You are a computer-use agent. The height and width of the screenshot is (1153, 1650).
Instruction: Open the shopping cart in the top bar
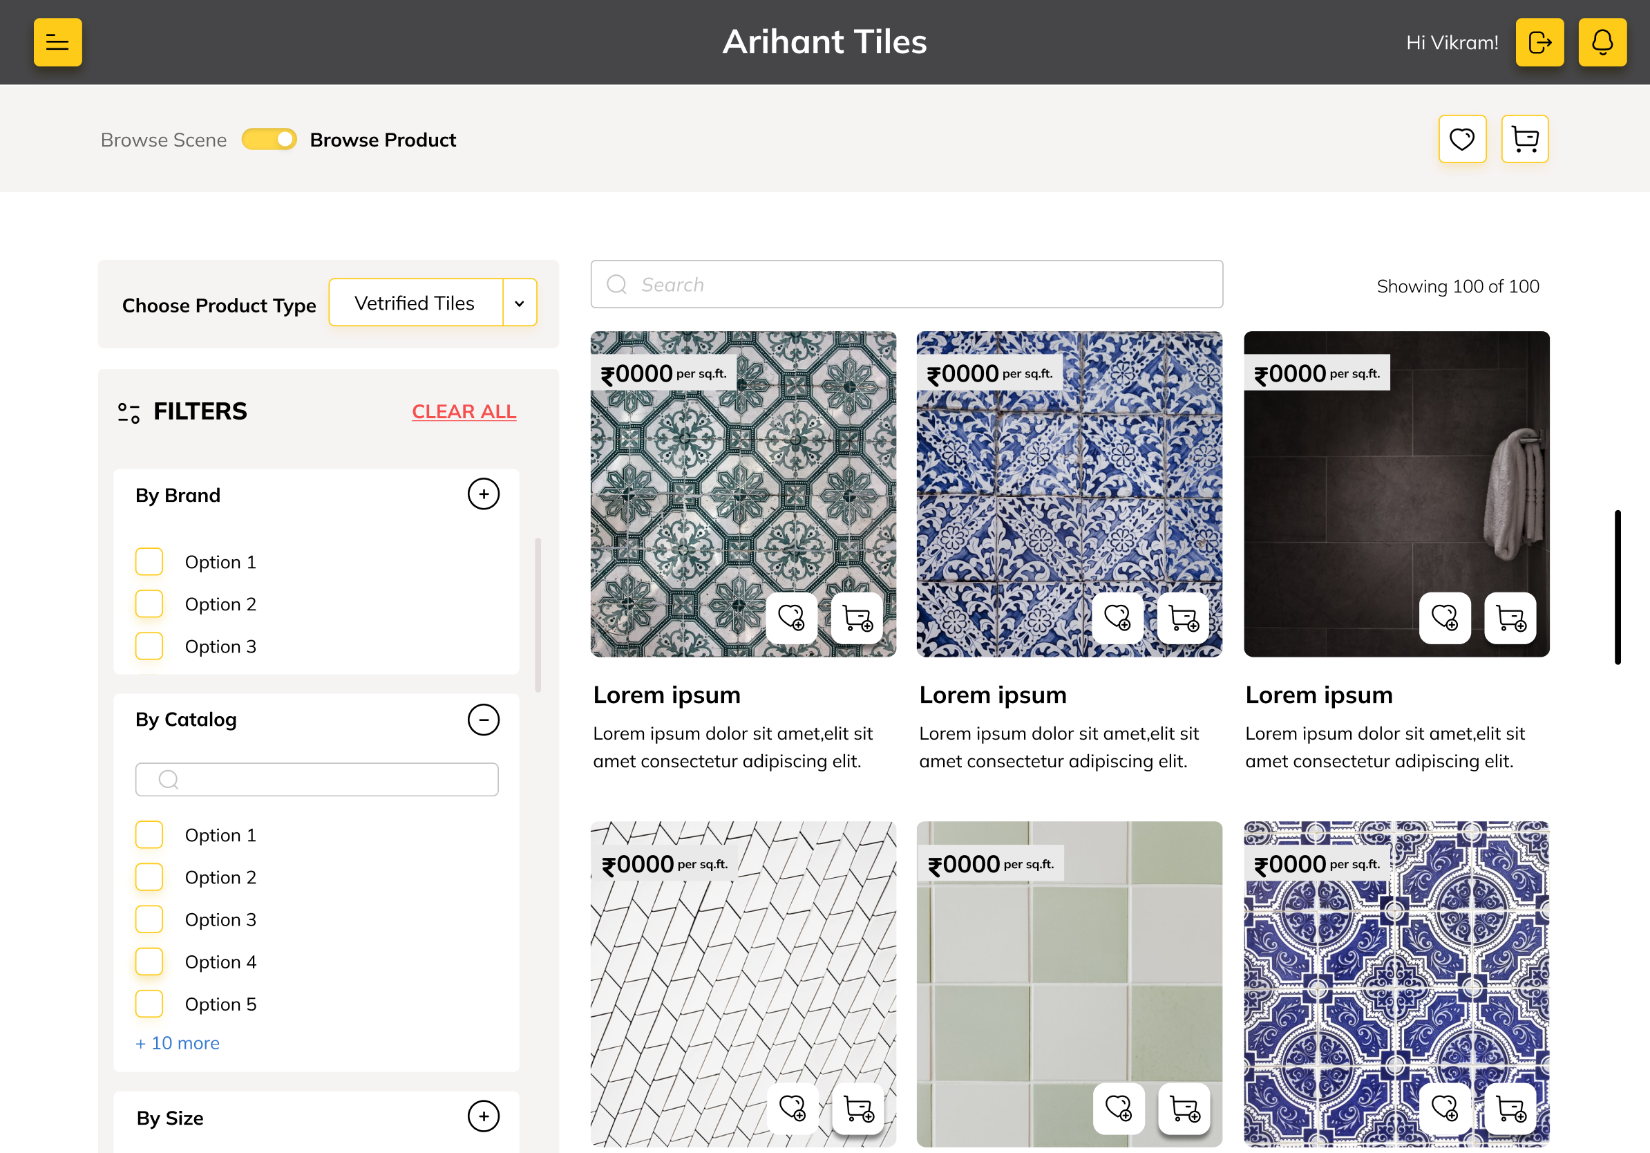pyautogui.click(x=1524, y=139)
